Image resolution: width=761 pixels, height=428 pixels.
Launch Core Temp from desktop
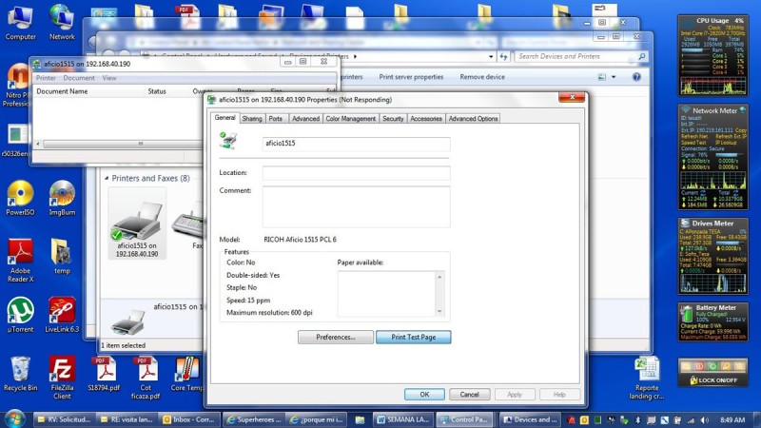coord(186,374)
